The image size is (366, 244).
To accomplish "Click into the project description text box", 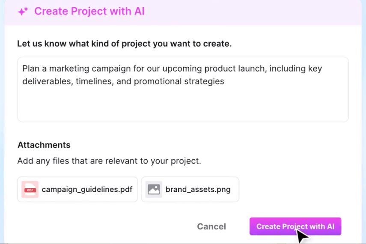I will click(x=183, y=89).
